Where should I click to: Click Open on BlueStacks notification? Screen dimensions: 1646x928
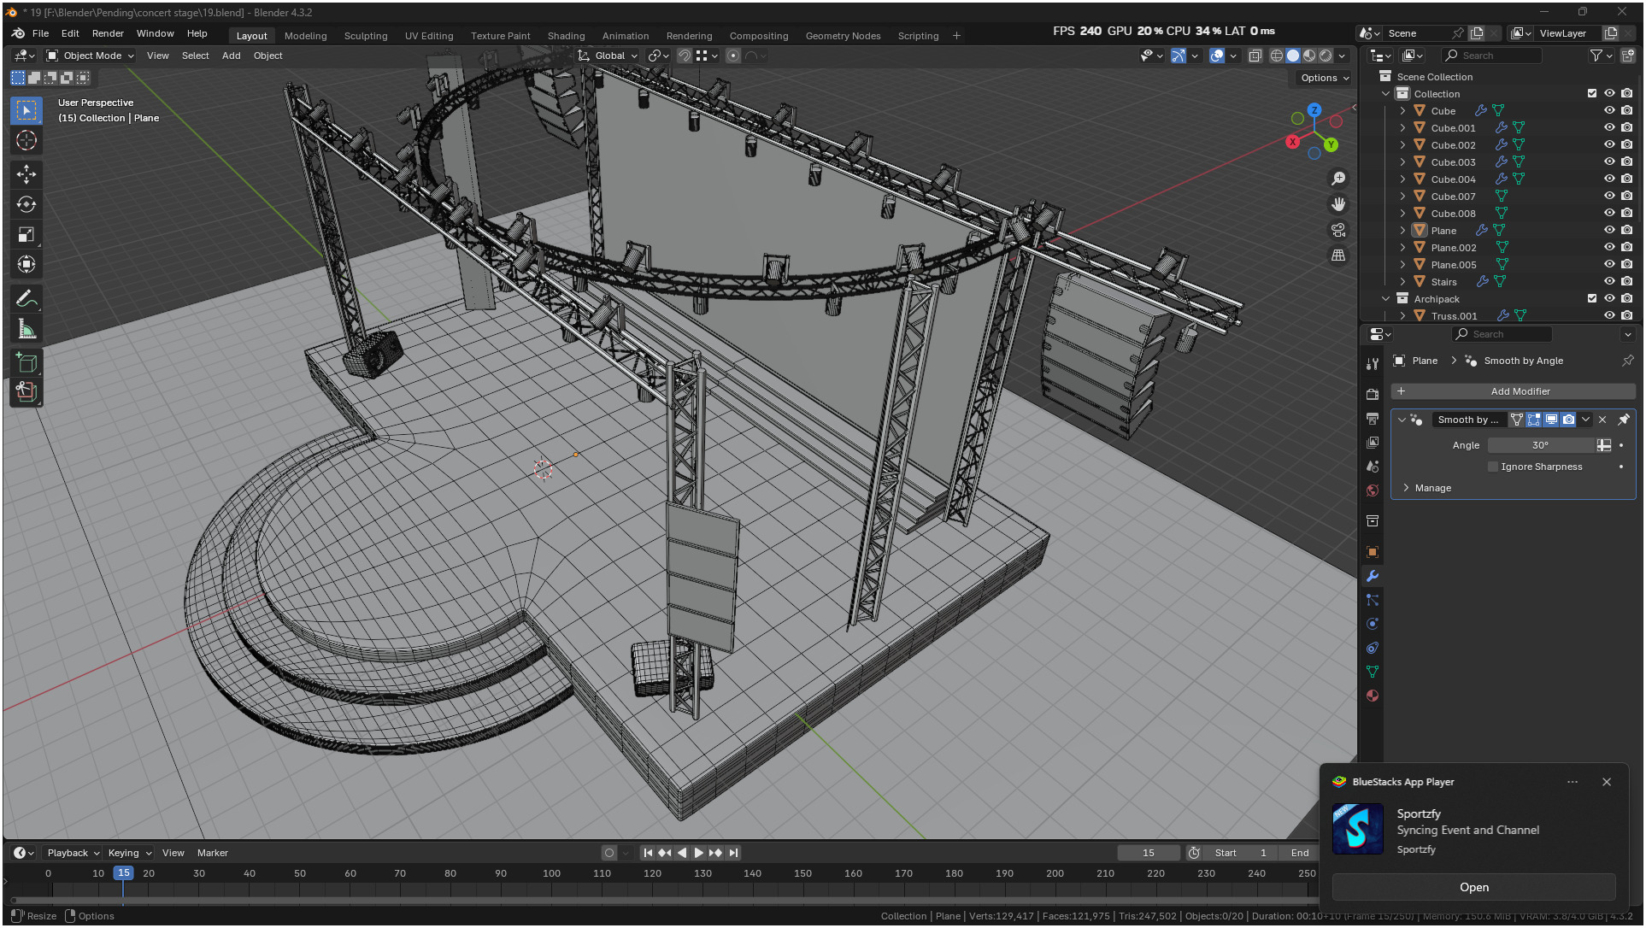coord(1473,887)
